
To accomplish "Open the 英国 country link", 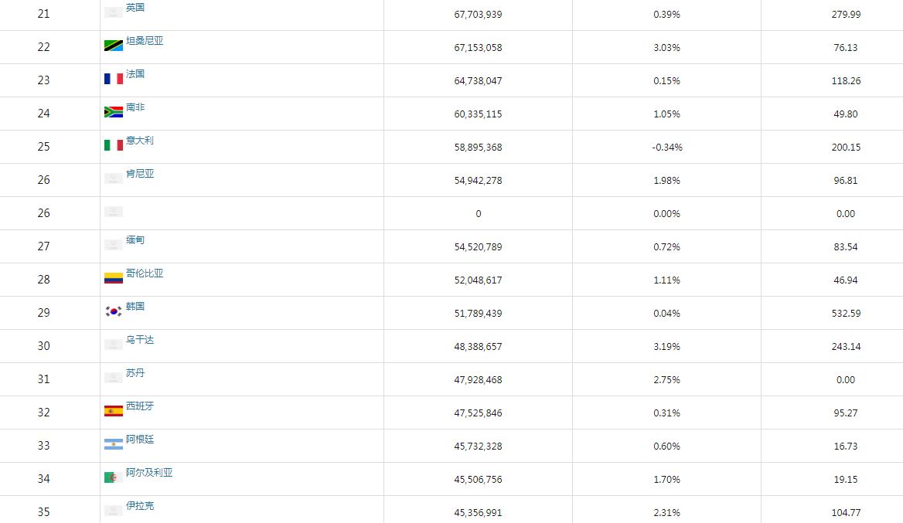I will [x=135, y=8].
